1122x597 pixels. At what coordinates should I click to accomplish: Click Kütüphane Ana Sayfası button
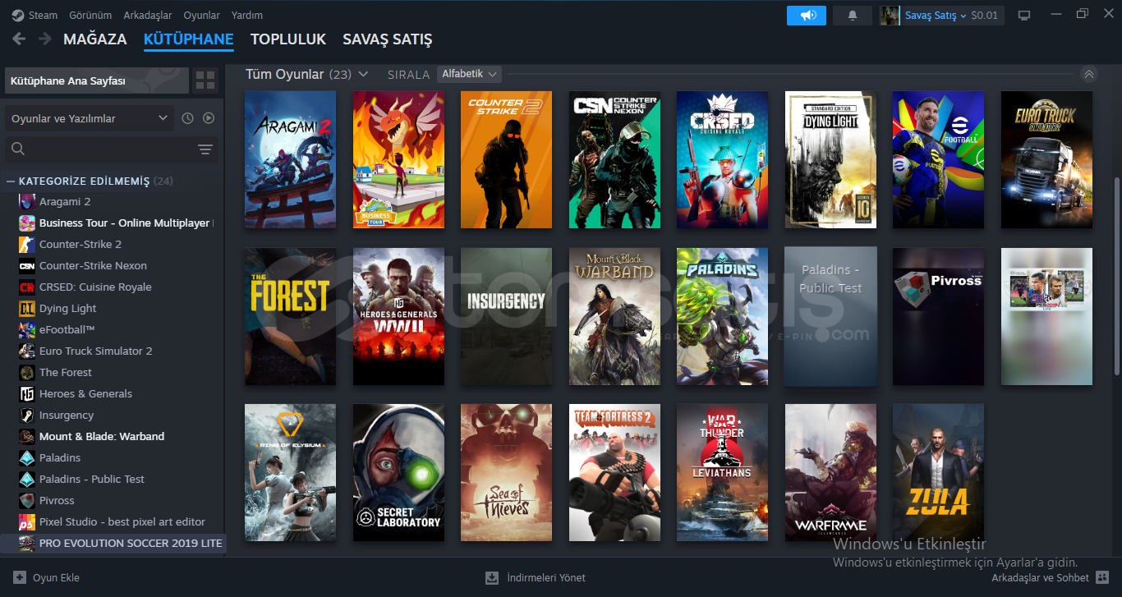[97, 80]
